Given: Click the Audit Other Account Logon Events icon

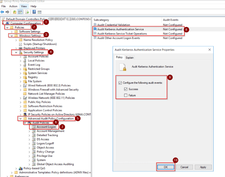Looking at the screenshot, I should pyautogui.click(x=95, y=38).
